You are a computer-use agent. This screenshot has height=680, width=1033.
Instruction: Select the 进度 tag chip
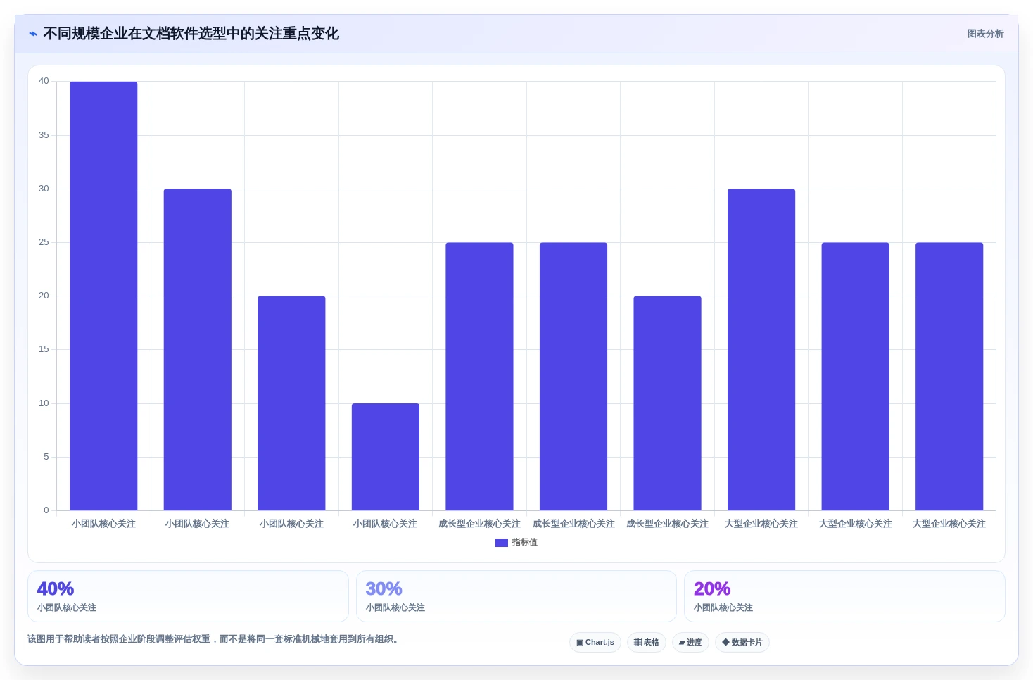[690, 643]
